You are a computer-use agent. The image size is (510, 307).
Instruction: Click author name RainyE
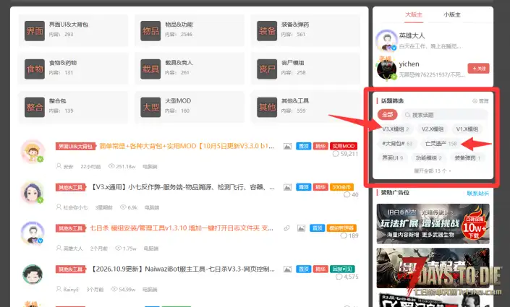click(71, 290)
